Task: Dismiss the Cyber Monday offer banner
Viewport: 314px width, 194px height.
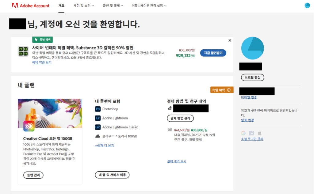Action: pos(230,40)
